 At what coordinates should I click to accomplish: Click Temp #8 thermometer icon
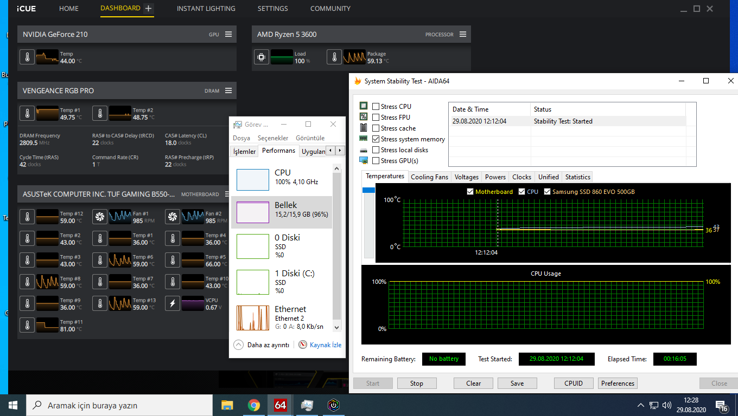[27, 282]
